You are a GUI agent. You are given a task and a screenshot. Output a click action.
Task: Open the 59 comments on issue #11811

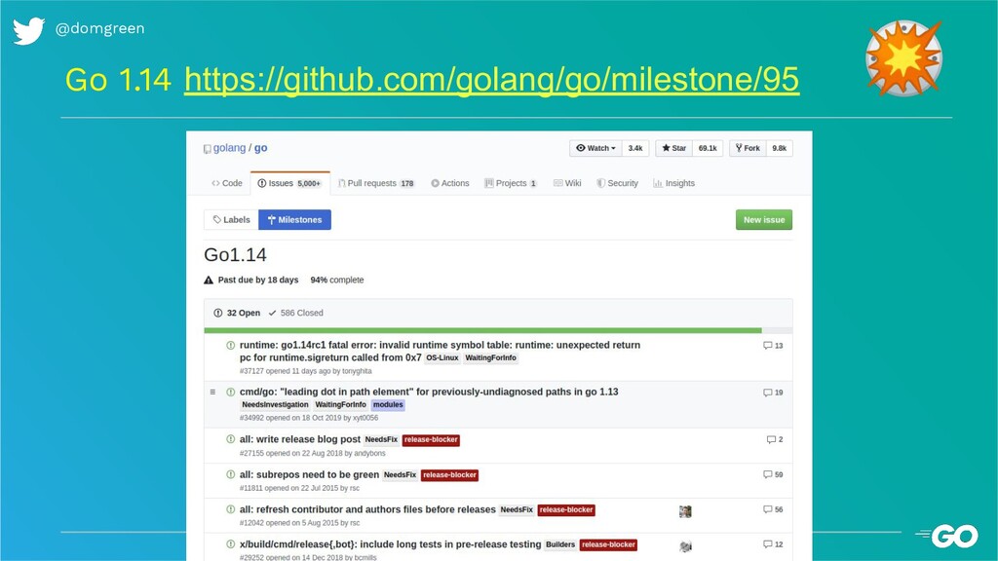pos(773,474)
